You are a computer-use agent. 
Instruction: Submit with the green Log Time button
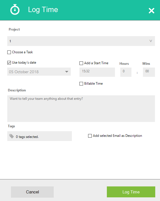[x=131, y=192]
